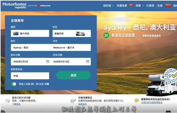Click the 全球房车 form heading
The height and width of the screenshot is (113, 177).
(x=17, y=20)
